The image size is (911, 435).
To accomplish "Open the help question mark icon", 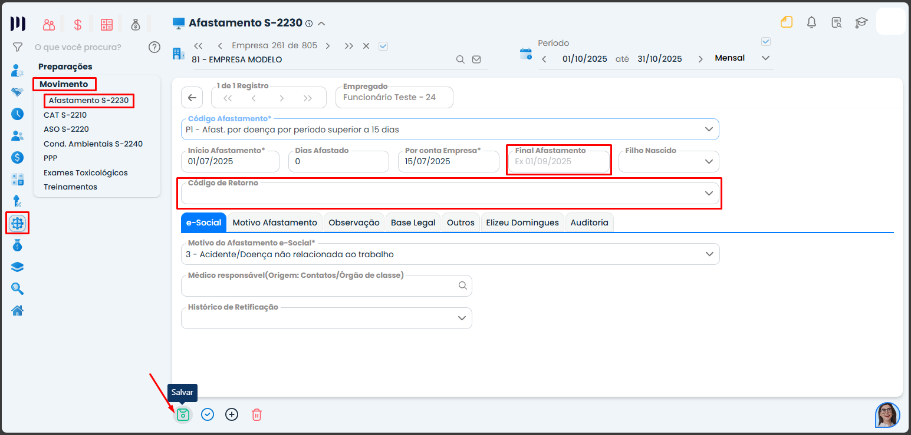I will 154,47.
